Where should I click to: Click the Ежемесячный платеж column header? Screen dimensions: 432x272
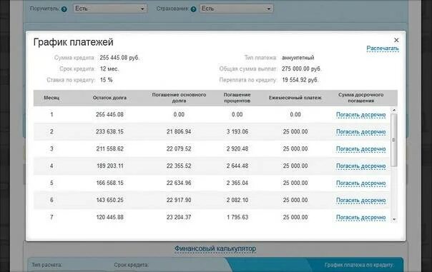(x=295, y=98)
